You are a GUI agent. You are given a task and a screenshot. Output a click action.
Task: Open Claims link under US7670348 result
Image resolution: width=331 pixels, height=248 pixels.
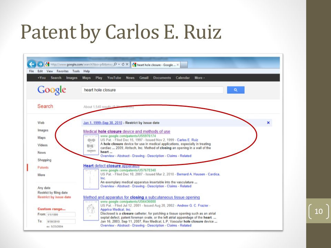[172, 186]
